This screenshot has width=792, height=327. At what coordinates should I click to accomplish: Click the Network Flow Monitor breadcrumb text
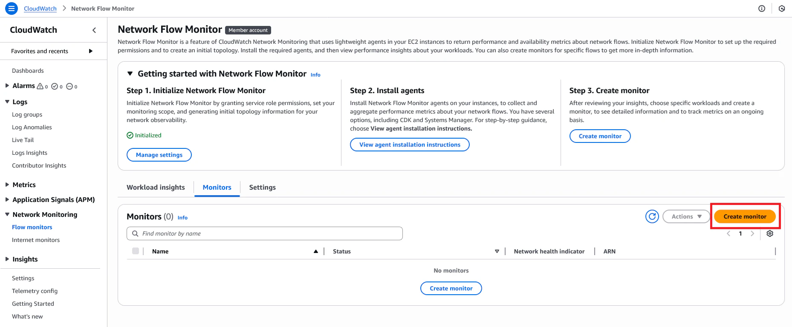point(103,9)
